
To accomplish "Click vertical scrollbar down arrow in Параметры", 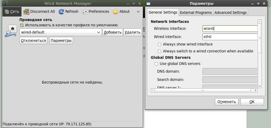I will [260, 86].
